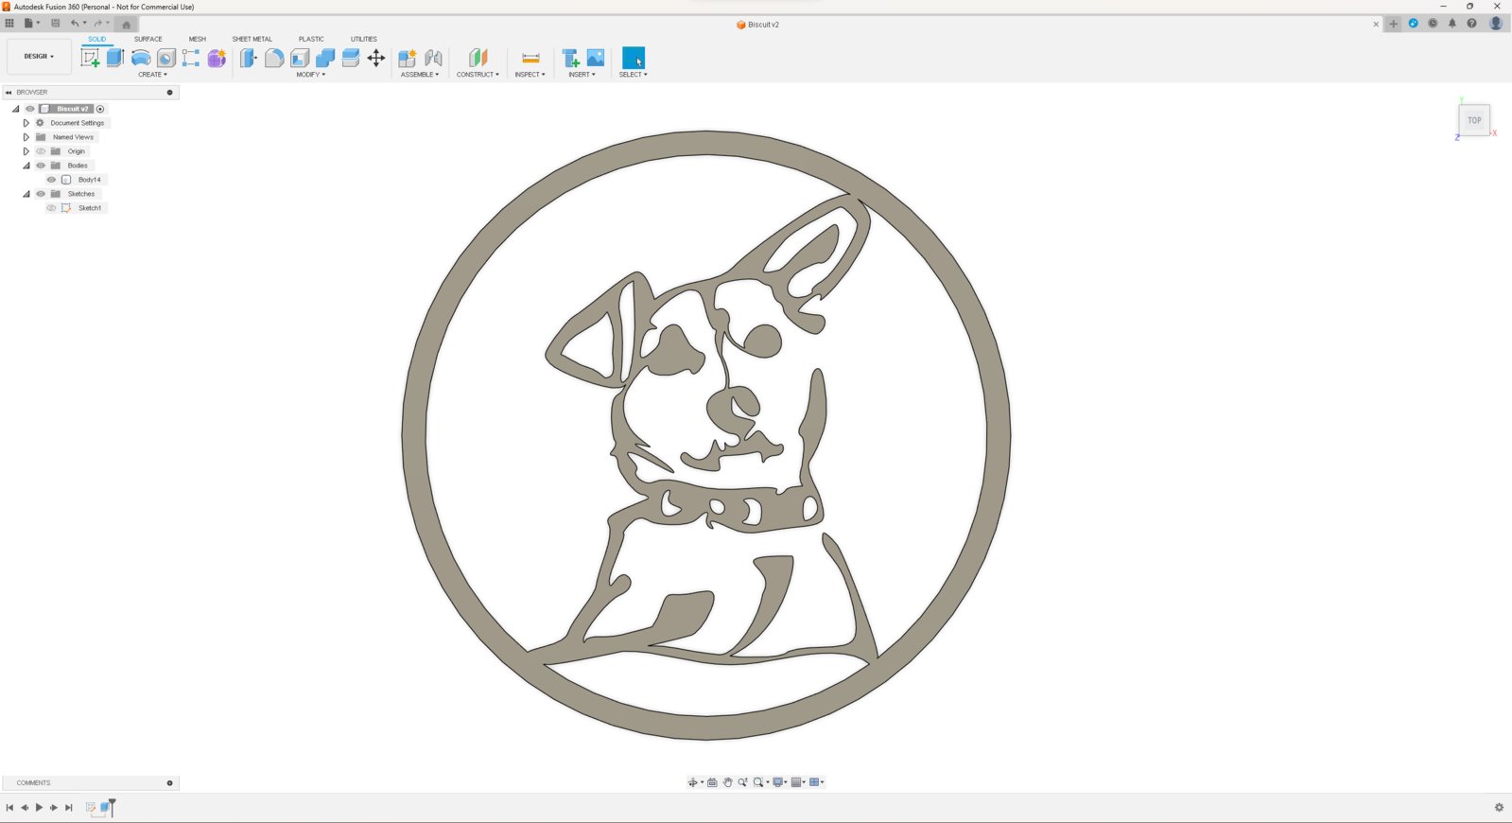Select the Press Pull tool
1512x823 pixels.
(248, 58)
